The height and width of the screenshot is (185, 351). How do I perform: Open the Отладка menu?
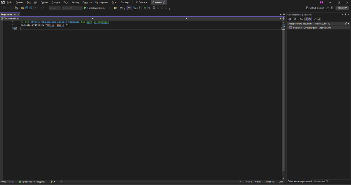[x=56, y=2]
